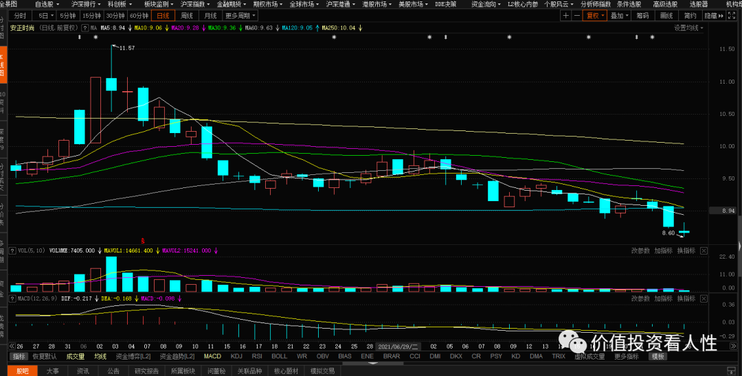Viewport: 742px width, 376px height.
Task: Open 复权 adjustment dropdown
Action: point(595,16)
